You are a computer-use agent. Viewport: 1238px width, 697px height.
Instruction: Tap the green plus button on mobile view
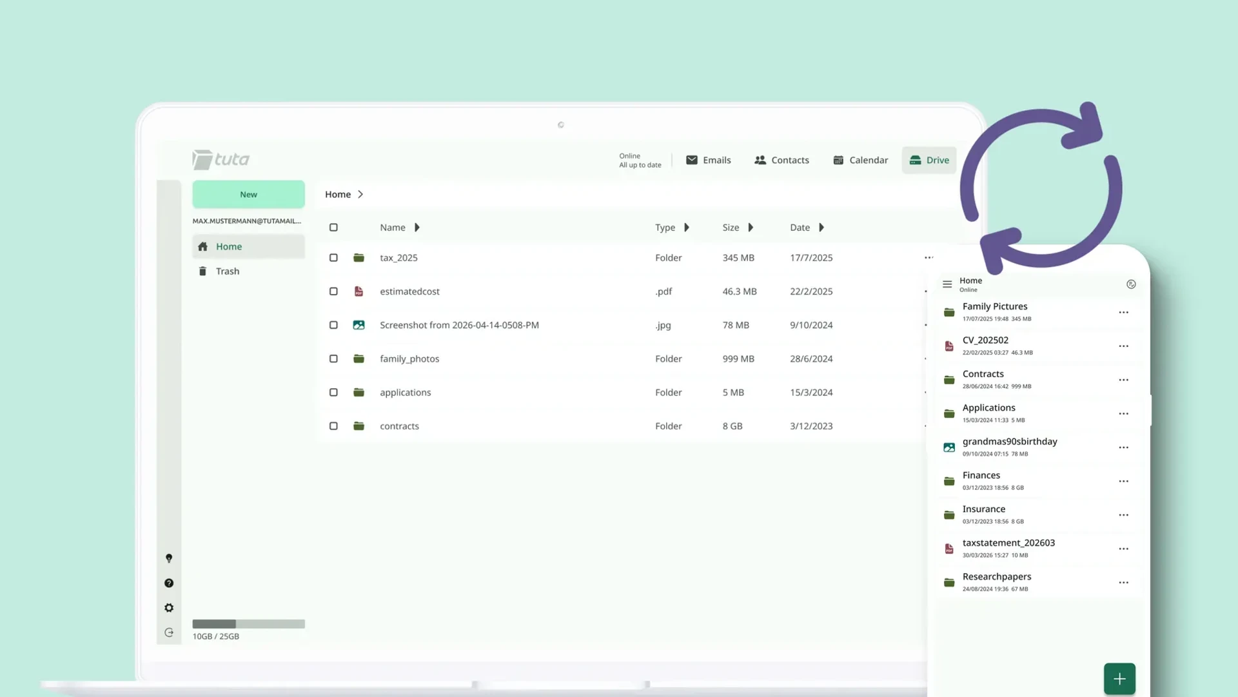click(x=1120, y=678)
